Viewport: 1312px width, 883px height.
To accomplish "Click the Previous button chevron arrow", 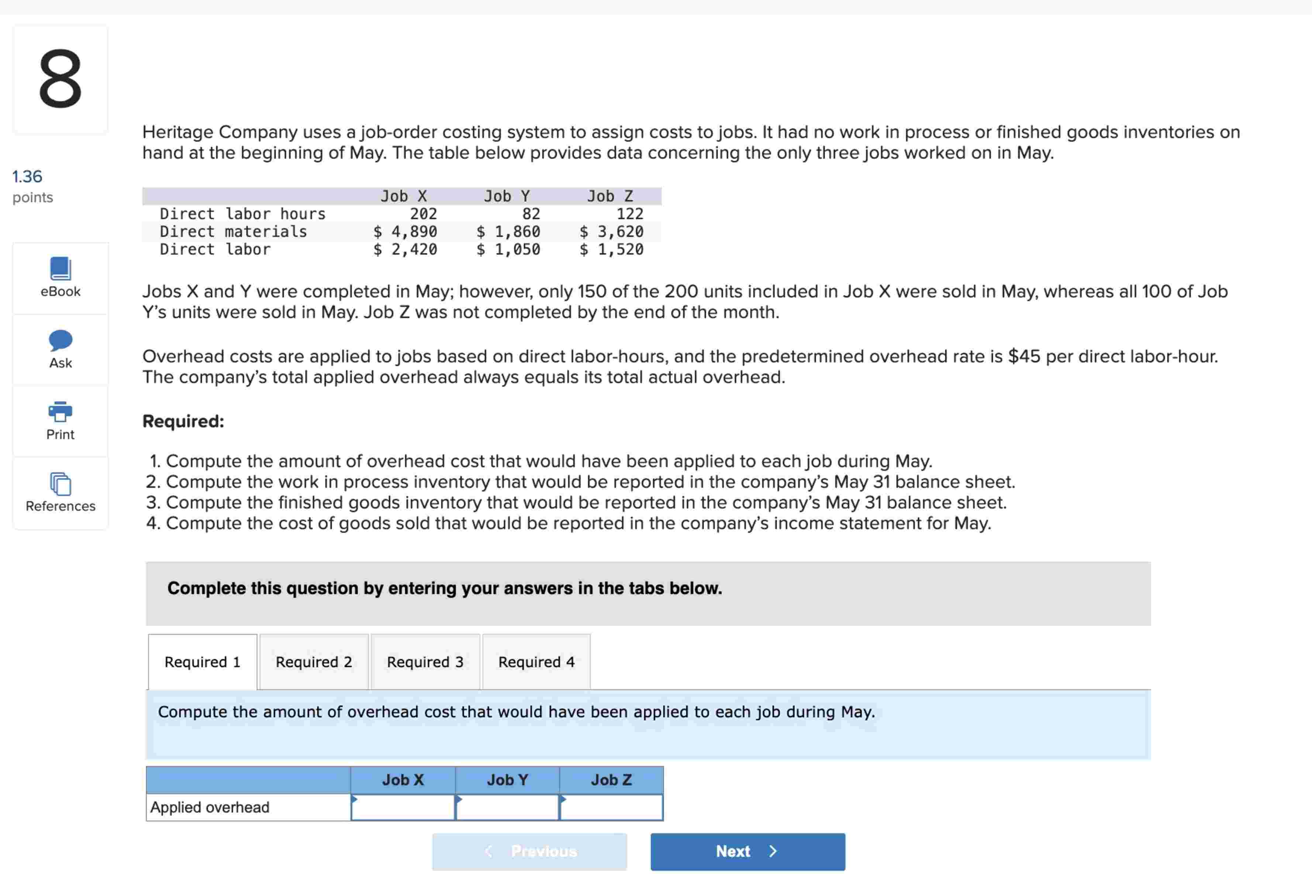I will (488, 851).
